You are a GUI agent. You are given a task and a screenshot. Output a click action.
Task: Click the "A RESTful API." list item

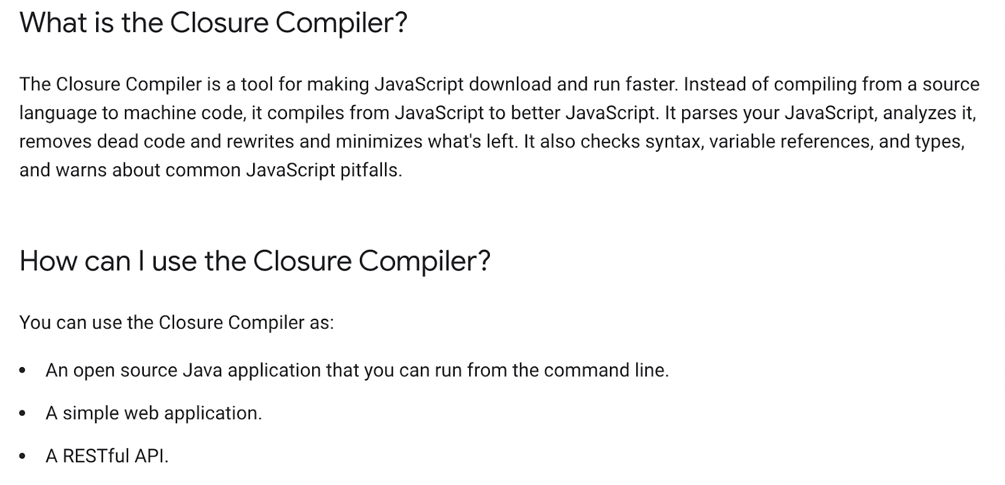click(107, 456)
